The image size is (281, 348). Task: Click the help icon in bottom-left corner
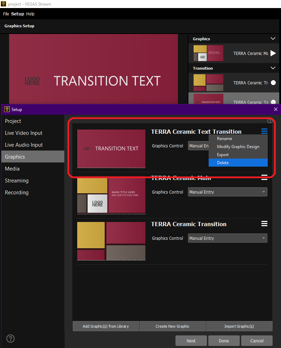[x=10, y=339]
